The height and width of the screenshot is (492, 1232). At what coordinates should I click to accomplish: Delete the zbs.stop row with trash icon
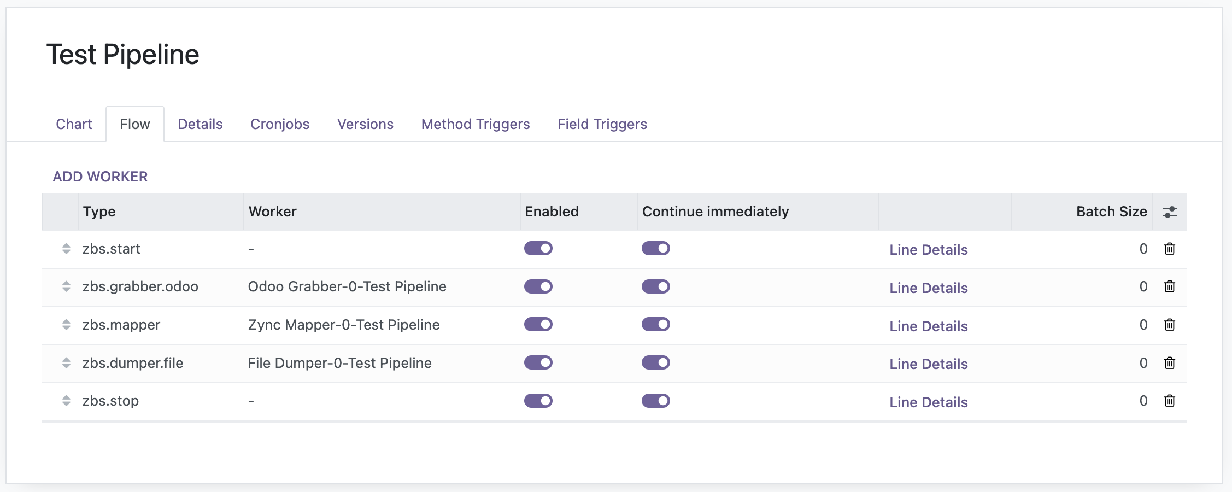coord(1169,401)
